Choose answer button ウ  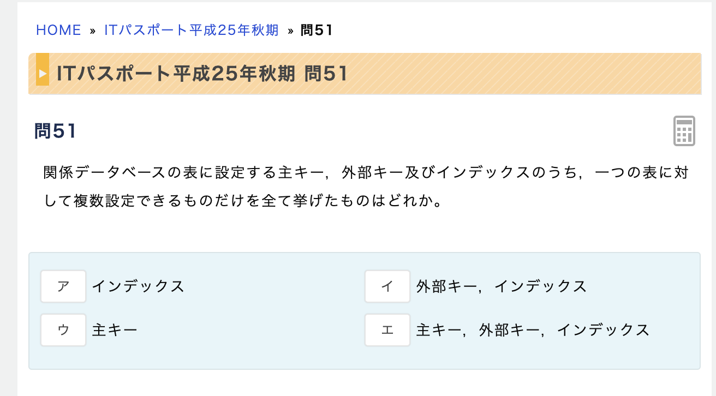[63, 330]
